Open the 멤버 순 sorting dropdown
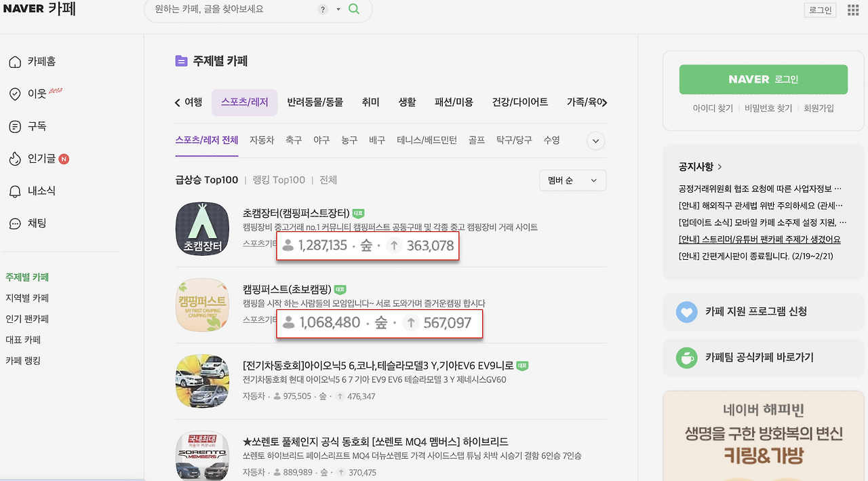 pos(572,180)
